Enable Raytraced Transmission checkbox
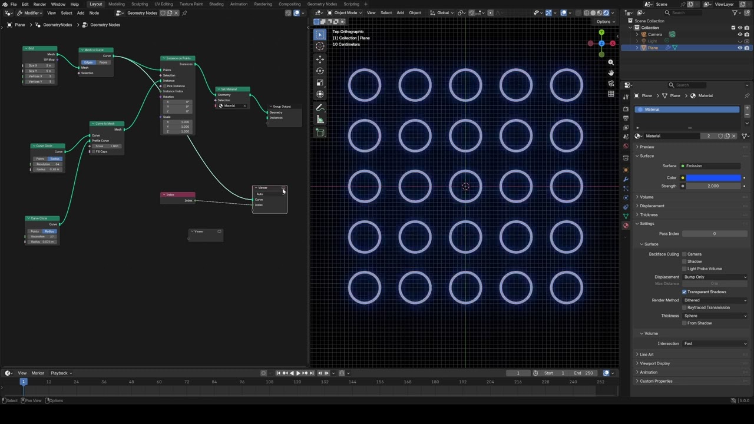The height and width of the screenshot is (424, 754). tap(684, 307)
